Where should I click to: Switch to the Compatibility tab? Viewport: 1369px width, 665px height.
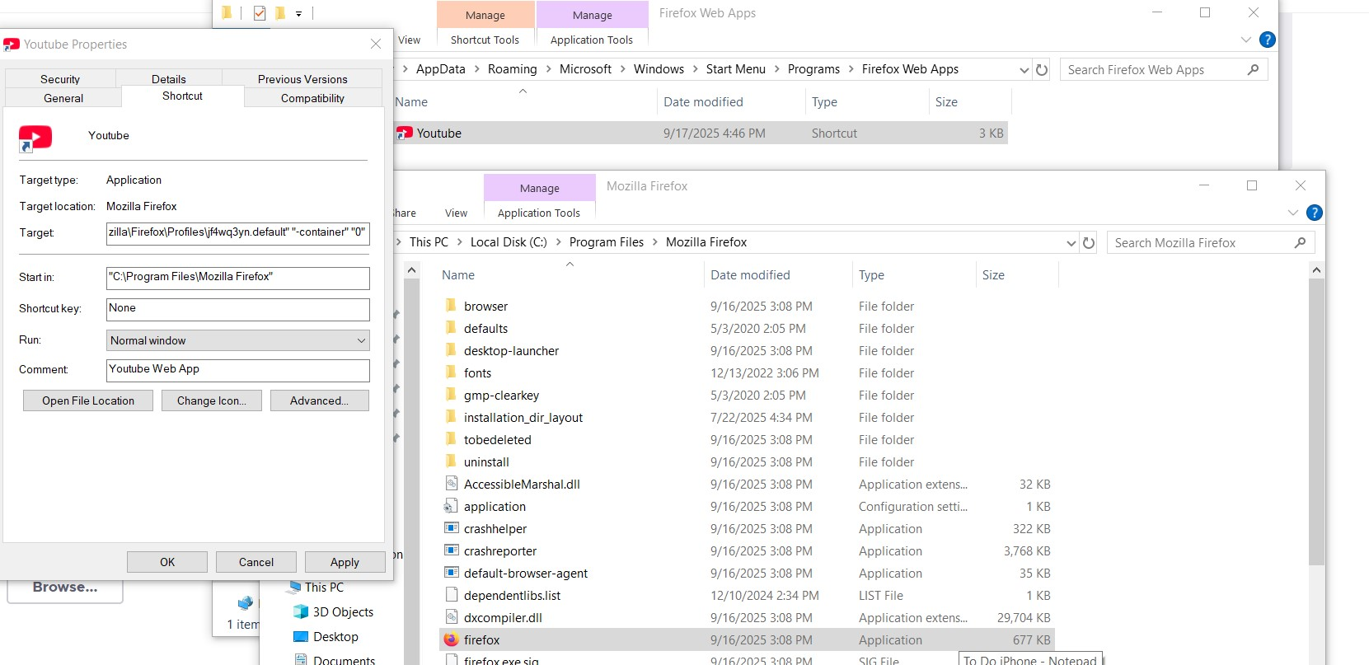pyautogui.click(x=312, y=98)
